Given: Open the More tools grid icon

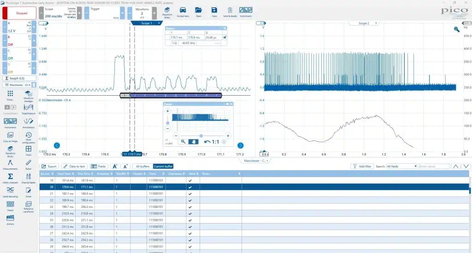Looking at the screenshot, I should point(10,95).
